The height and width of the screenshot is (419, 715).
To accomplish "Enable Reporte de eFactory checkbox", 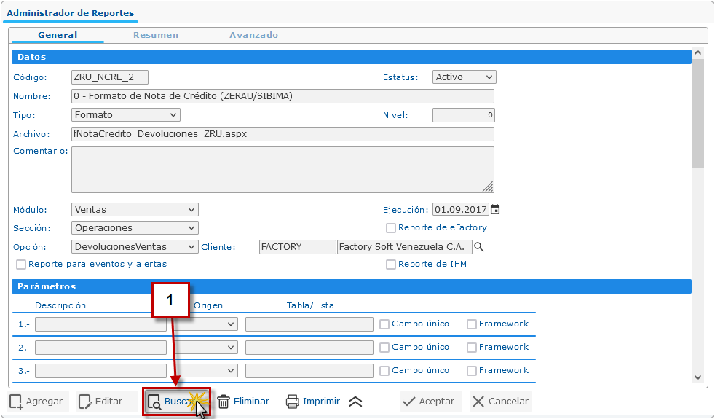I will pyautogui.click(x=391, y=228).
